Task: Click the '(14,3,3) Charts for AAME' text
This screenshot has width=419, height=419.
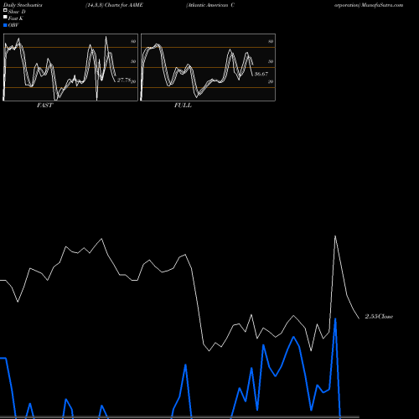Action: click(x=114, y=5)
